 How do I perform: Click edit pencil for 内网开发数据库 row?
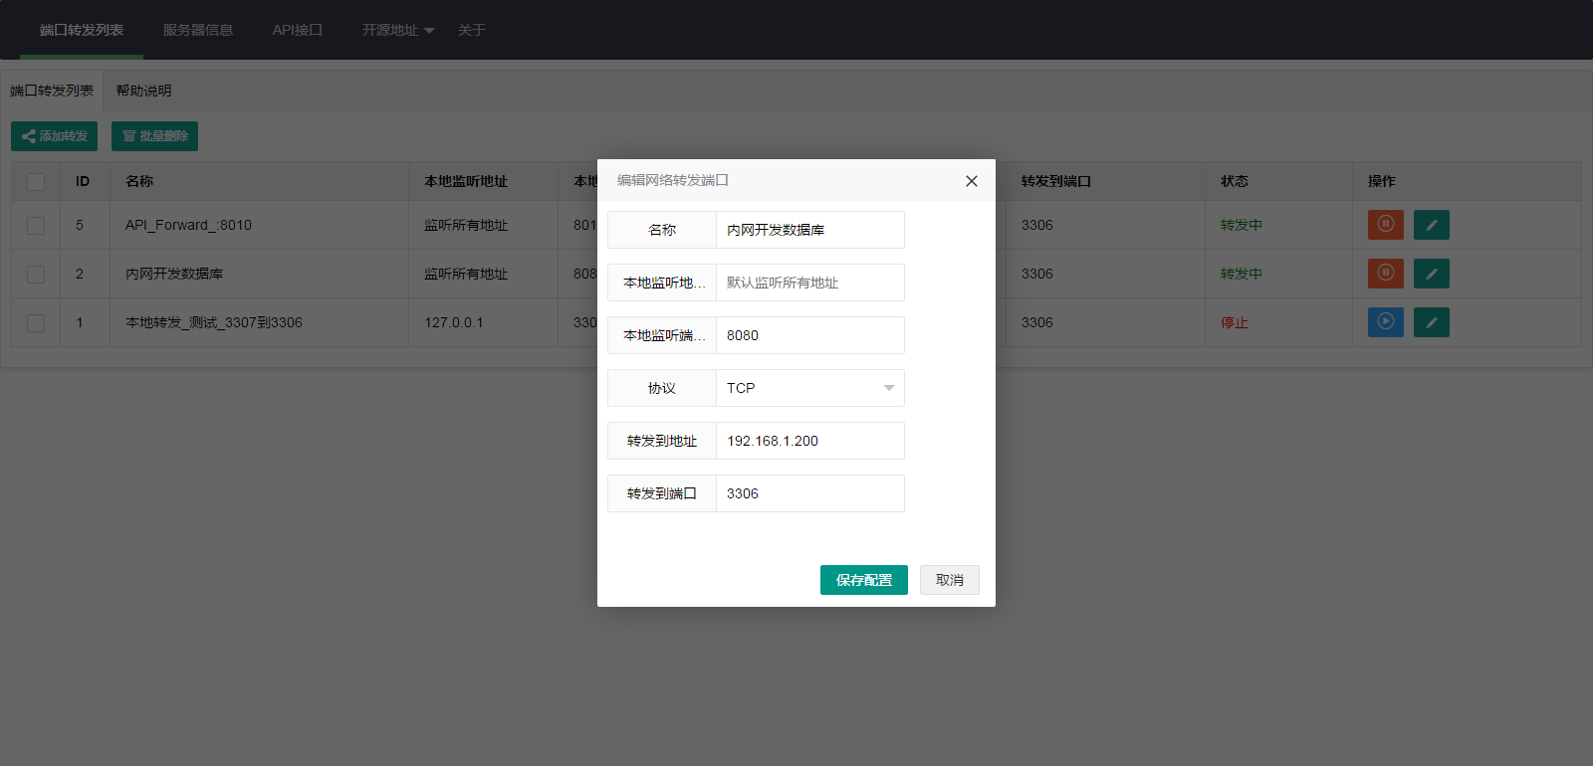coord(1431,274)
